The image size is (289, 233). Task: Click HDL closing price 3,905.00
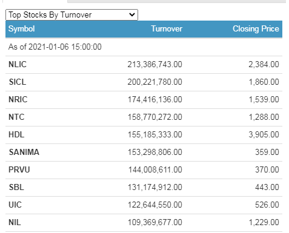point(264,135)
